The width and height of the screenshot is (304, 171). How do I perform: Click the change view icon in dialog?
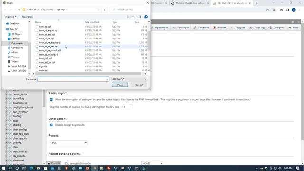click(x=129, y=17)
